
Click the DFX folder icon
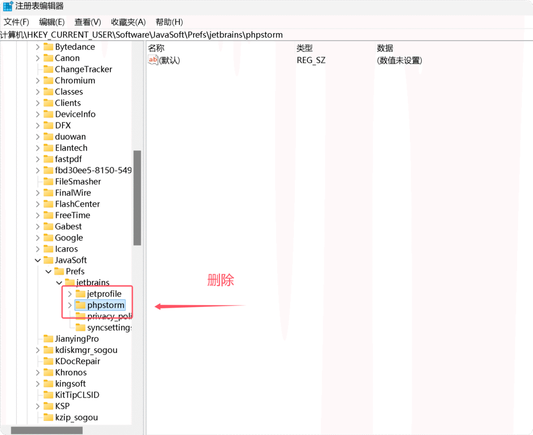click(48, 125)
